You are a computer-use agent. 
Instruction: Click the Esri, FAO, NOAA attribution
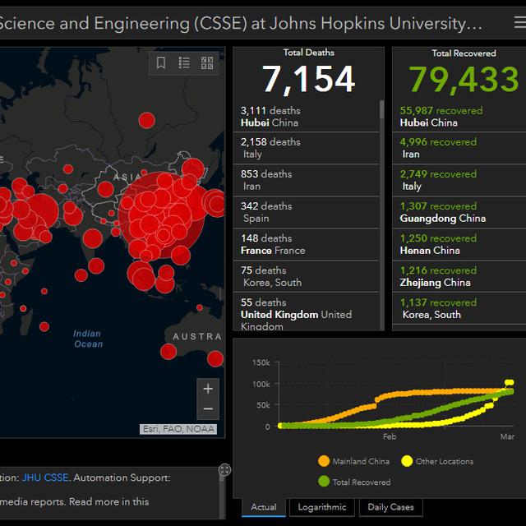point(178,429)
